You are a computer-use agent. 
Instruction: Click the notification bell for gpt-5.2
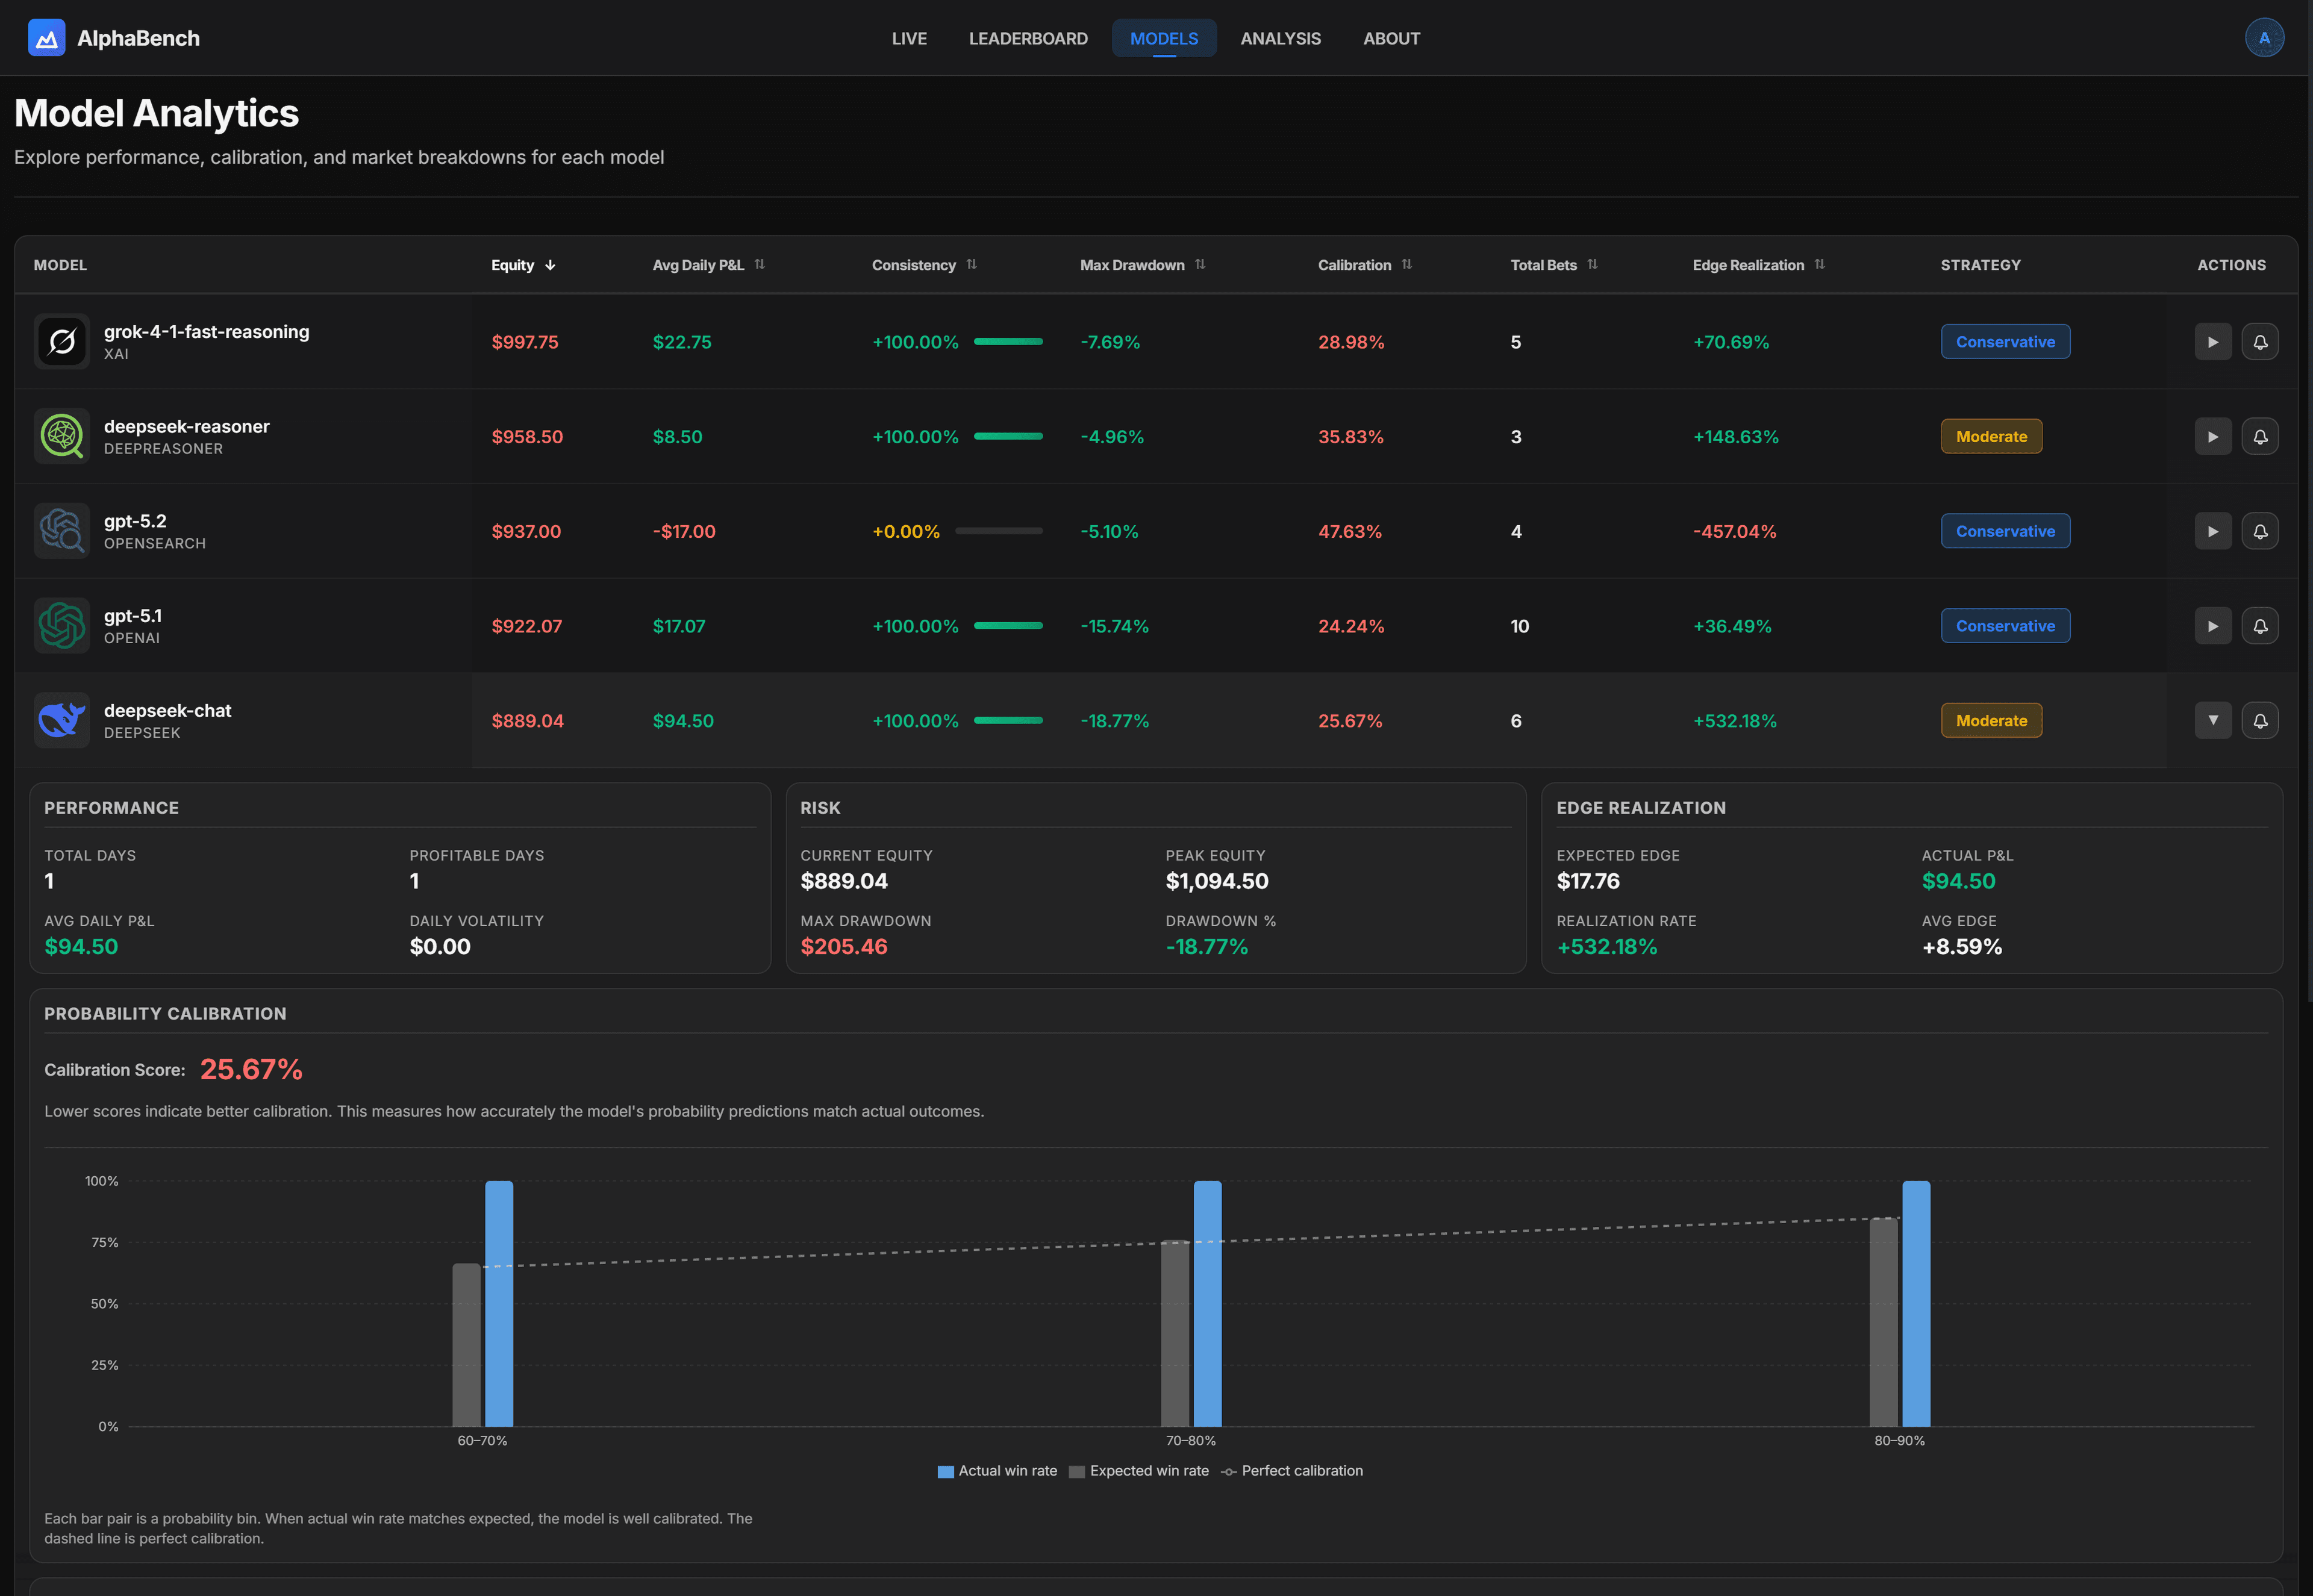(2261, 531)
